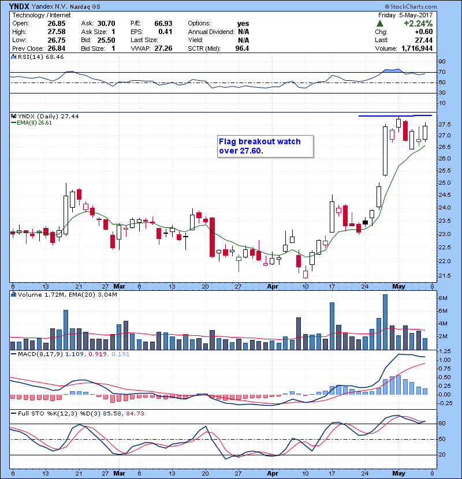Click the green up-triangle change indicator
This screenshot has width=462, height=479.
380,24
